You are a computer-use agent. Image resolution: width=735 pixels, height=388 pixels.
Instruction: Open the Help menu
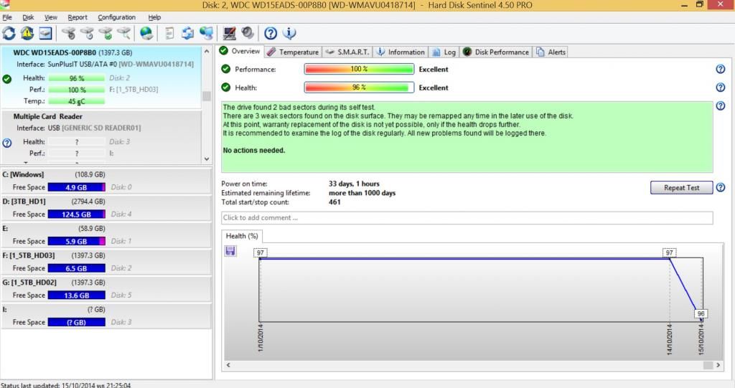tap(154, 17)
